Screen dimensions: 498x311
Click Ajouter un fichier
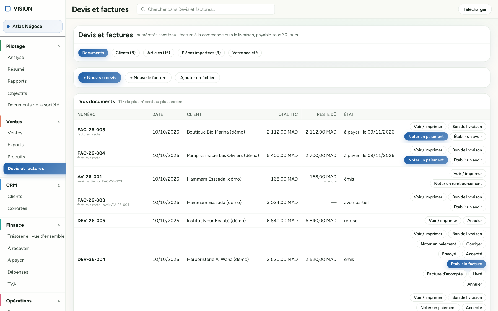tap(197, 78)
